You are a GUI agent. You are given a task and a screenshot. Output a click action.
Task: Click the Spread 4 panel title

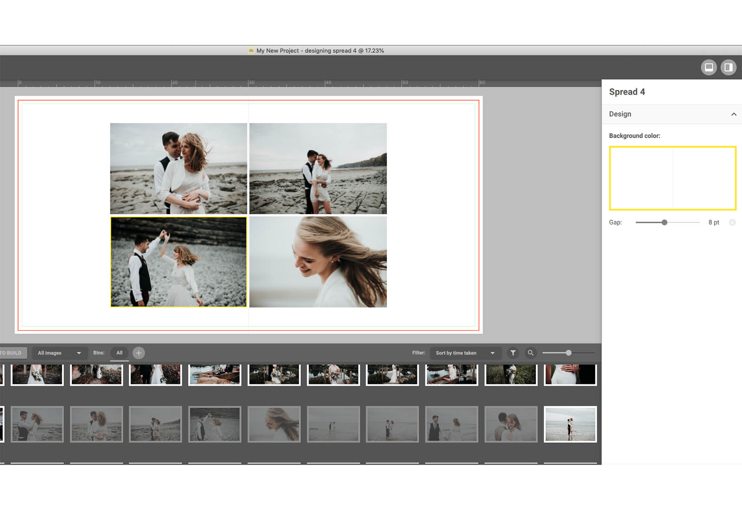click(x=627, y=92)
